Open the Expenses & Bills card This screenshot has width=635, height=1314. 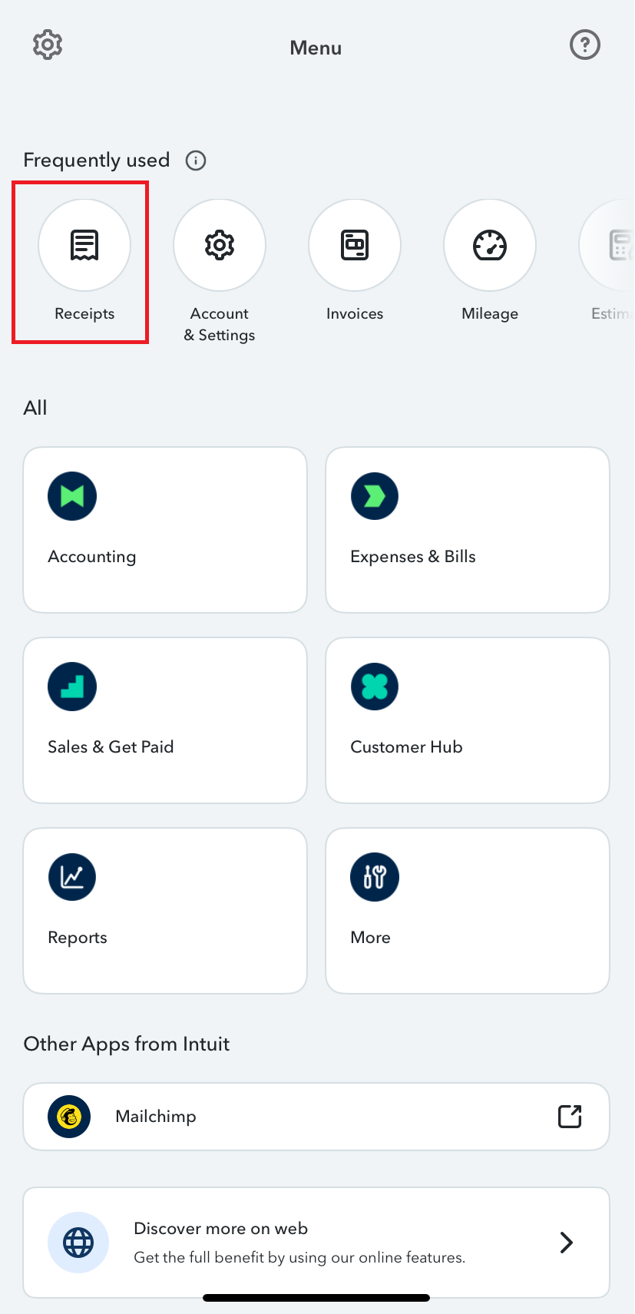click(468, 530)
